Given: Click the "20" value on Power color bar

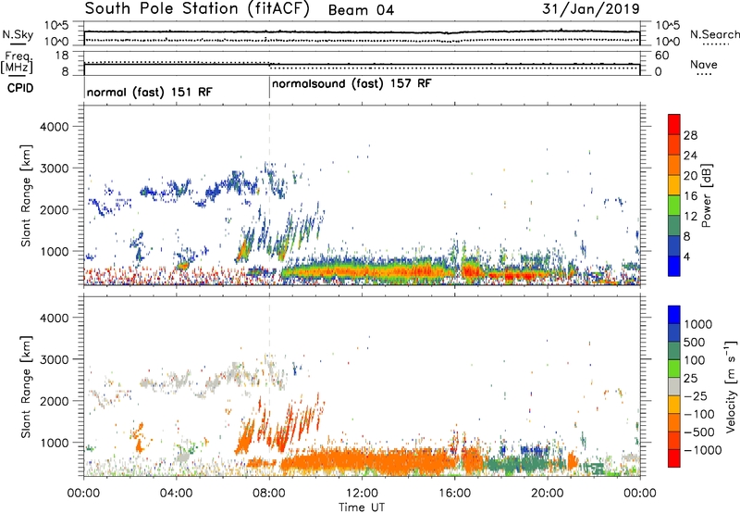Looking at the screenshot, I should [690, 176].
